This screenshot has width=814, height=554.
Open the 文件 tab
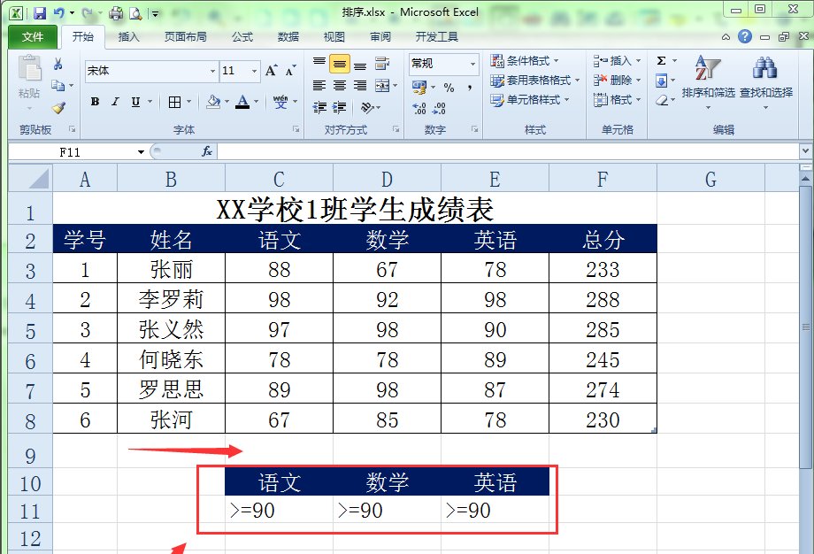click(32, 37)
